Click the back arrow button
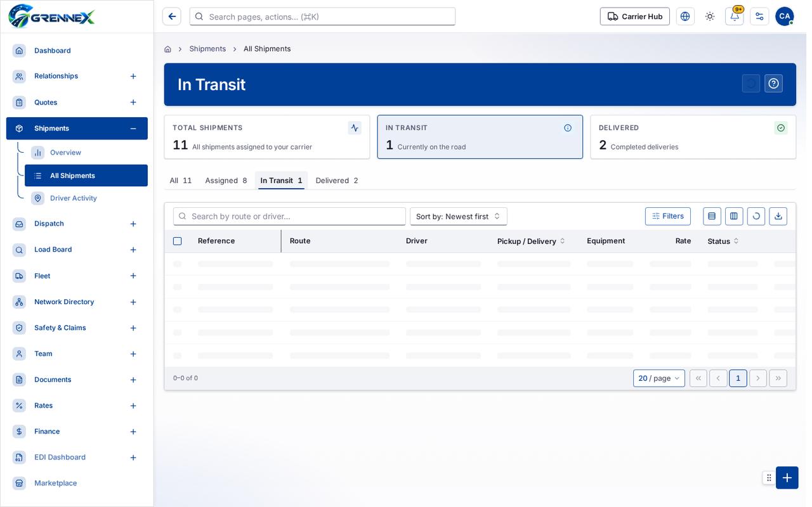Screen dimensions: 812x507 (x=172, y=16)
